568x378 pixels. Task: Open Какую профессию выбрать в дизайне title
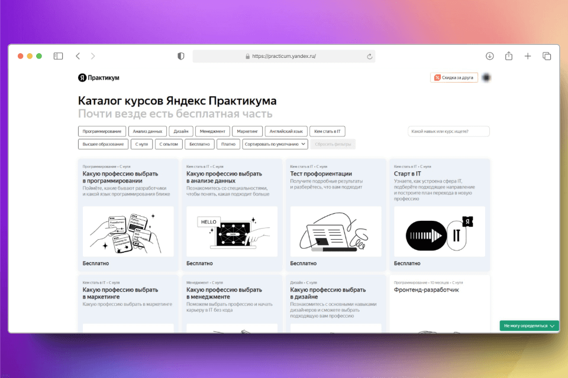click(328, 294)
